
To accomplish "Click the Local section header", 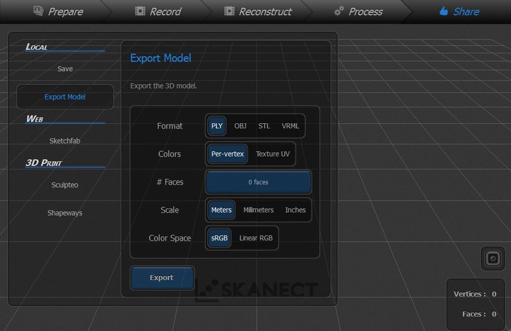I will point(36,47).
